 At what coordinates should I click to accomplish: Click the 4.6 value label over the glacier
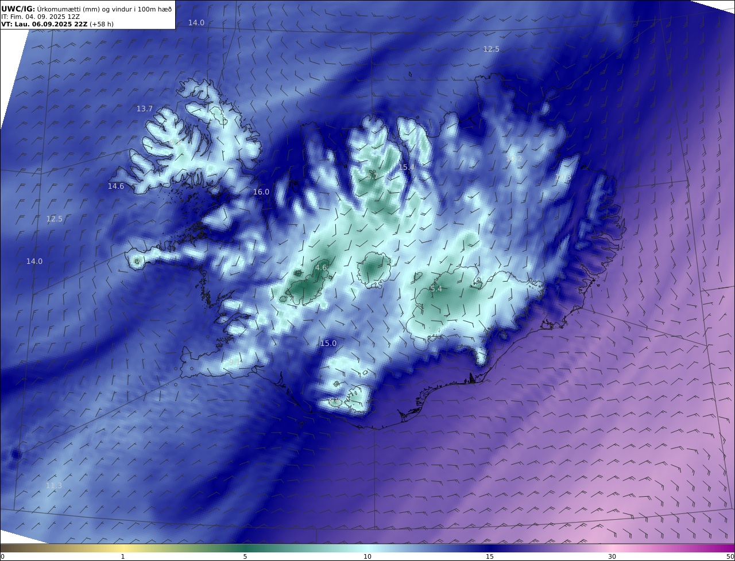[321, 267]
